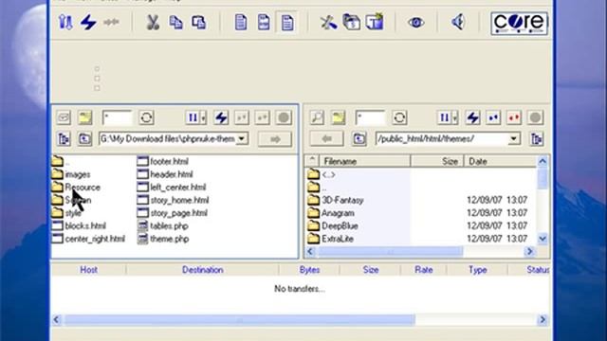Click the middle document icon in the toolbar
Viewport: 607px width, 341px height.
[264, 23]
